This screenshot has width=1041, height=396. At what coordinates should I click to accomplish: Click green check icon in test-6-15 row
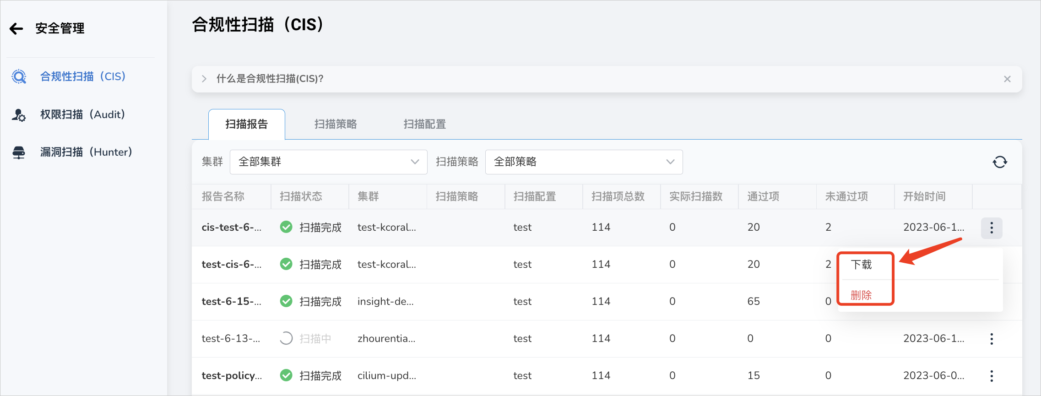tap(286, 301)
